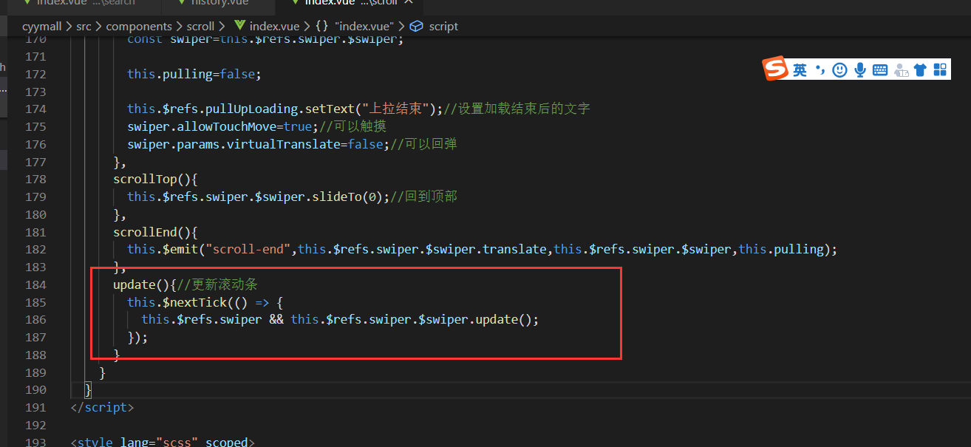Expand the components breadcrumb folder
The height and width of the screenshot is (447, 971).
(x=139, y=26)
